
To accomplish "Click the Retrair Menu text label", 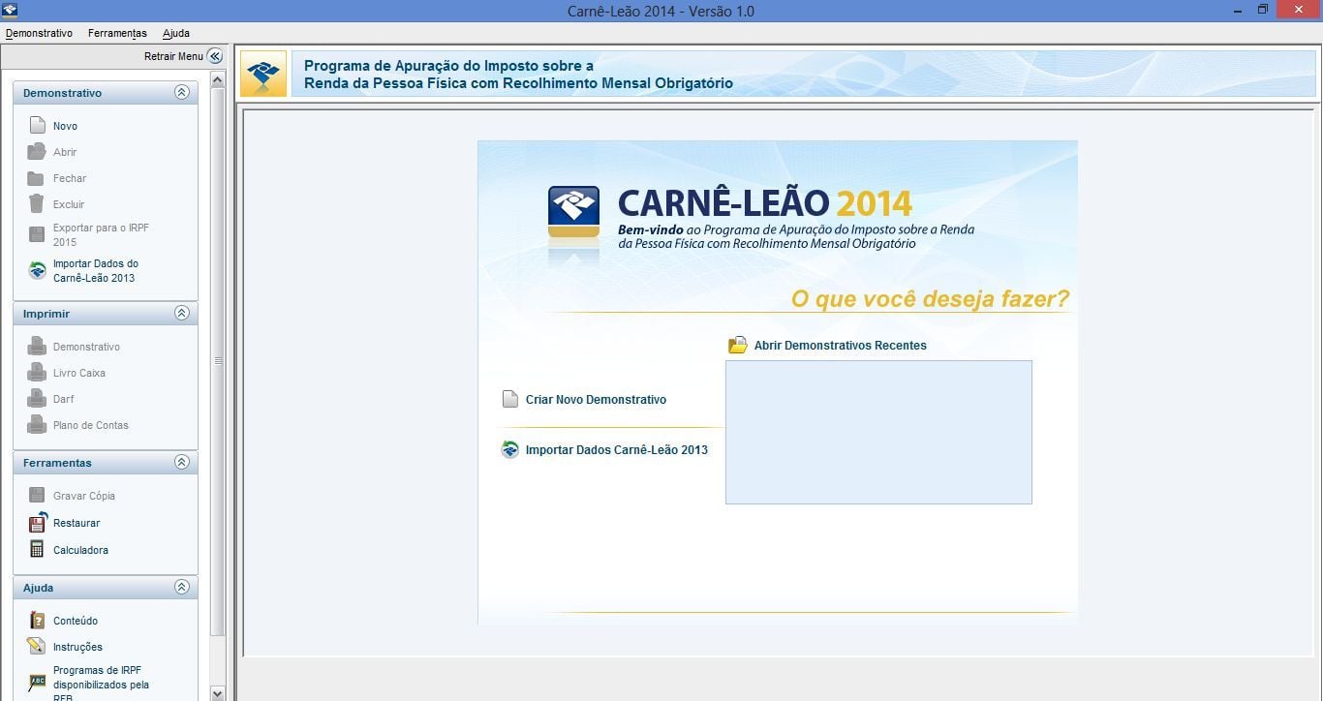I will click(x=173, y=56).
